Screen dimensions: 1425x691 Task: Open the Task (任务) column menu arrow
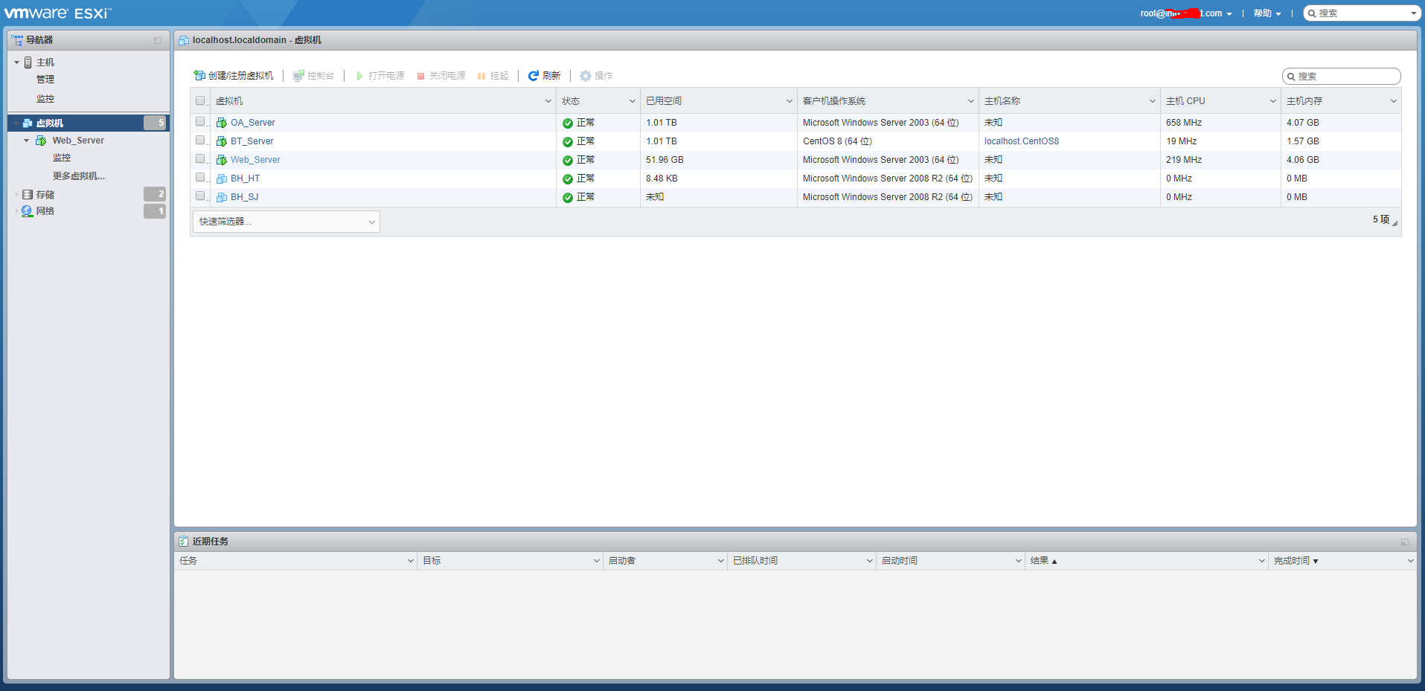pyautogui.click(x=410, y=561)
